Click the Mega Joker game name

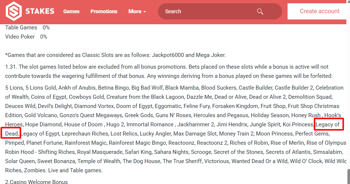211,55
